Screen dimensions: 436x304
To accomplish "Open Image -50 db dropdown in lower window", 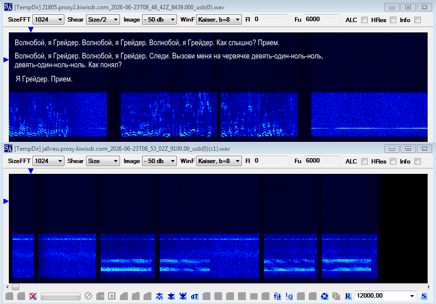I will (159, 161).
